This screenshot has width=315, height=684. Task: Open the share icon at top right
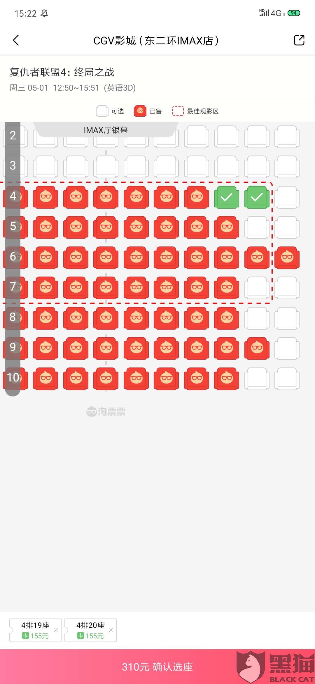[x=299, y=40]
